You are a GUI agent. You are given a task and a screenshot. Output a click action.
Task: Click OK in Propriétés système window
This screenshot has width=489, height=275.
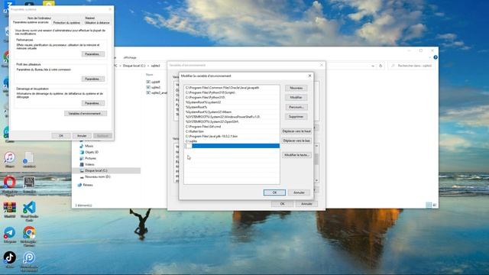pos(61,136)
